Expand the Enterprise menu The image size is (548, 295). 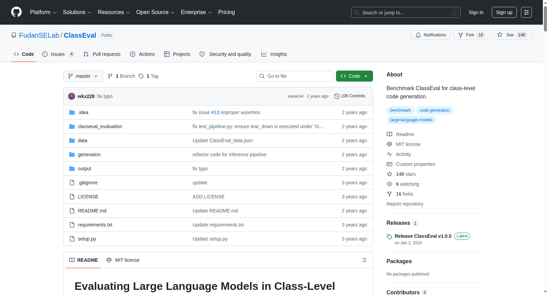coord(196,12)
